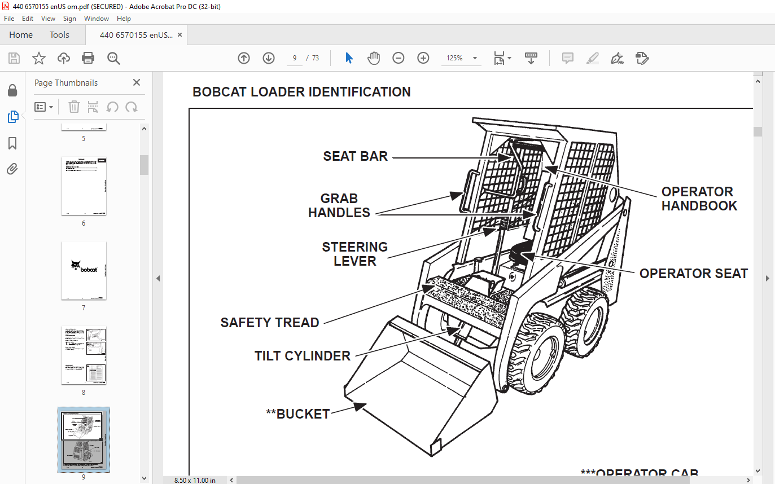Click the insert page break icon in thumbnails panel
Image resolution: width=775 pixels, height=484 pixels.
click(93, 107)
